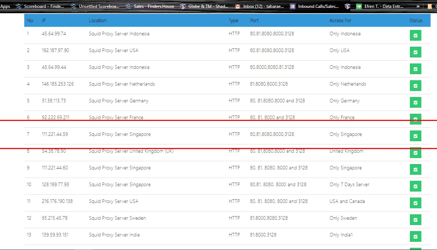Select IP address 111.221.44.59

[55, 134]
